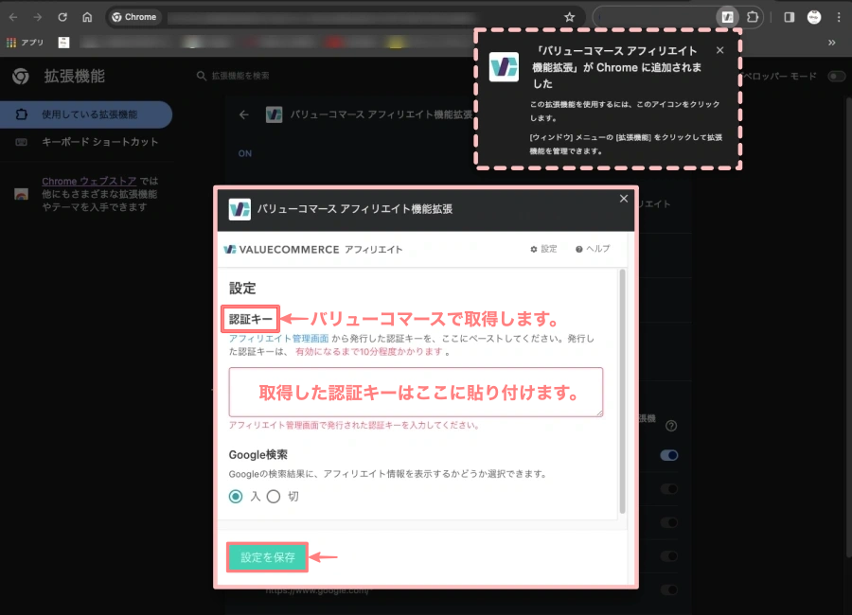Viewport: 852px width, 615px height.
Task: Go to the home page icon
Action: (87, 17)
